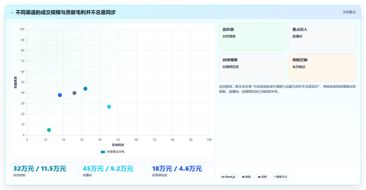This screenshot has width=366, height=190.
Task: Click the 关系散点 label in the header
Action: [349, 12]
